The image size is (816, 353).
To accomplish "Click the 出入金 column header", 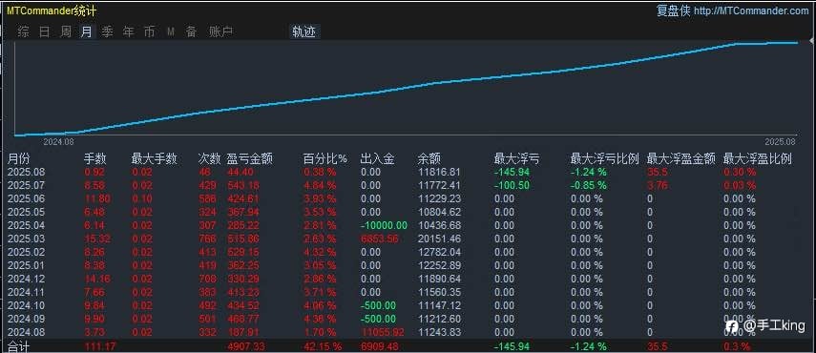I will [x=377, y=158].
